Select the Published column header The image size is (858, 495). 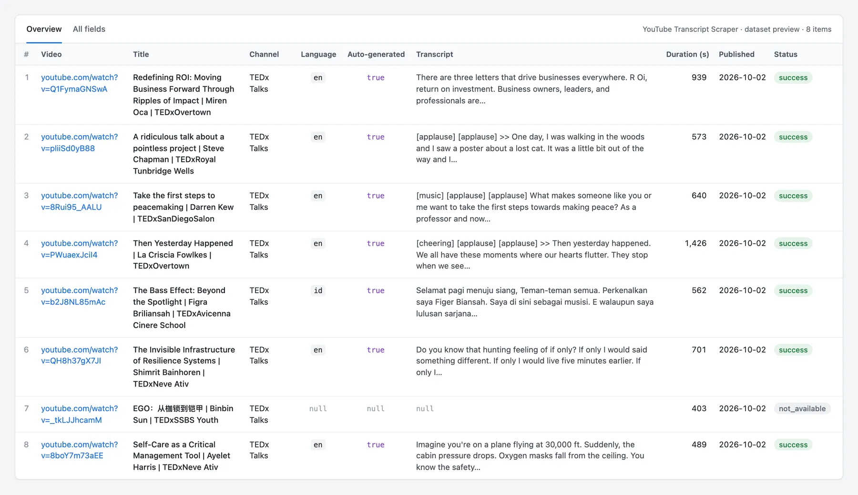pyautogui.click(x=736, y=54)
